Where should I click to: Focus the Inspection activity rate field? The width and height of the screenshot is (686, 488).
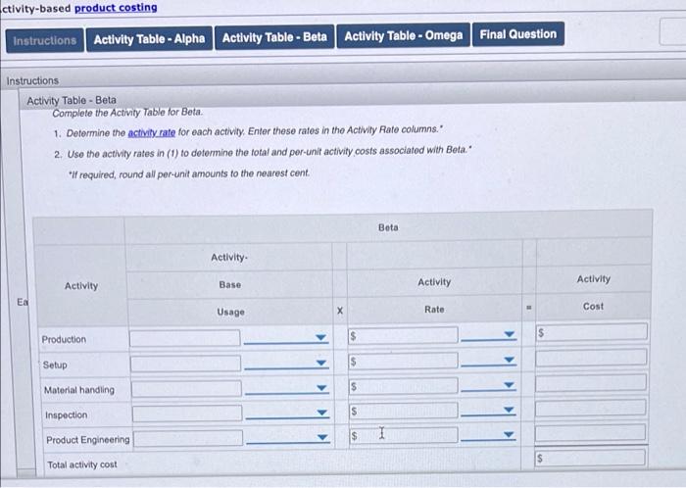[404, 411]
